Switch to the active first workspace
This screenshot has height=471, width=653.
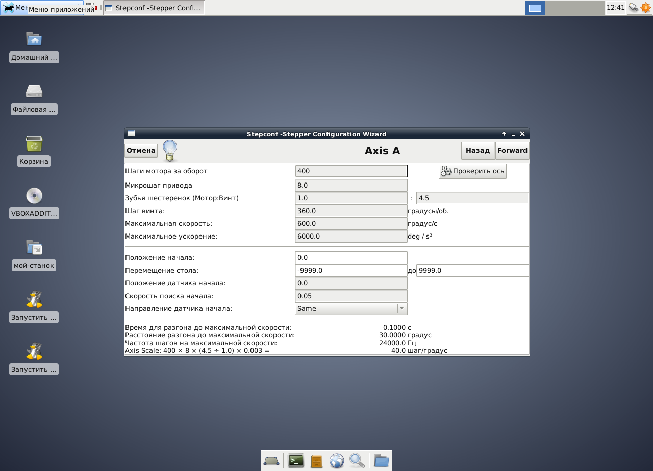click(535, 8)
